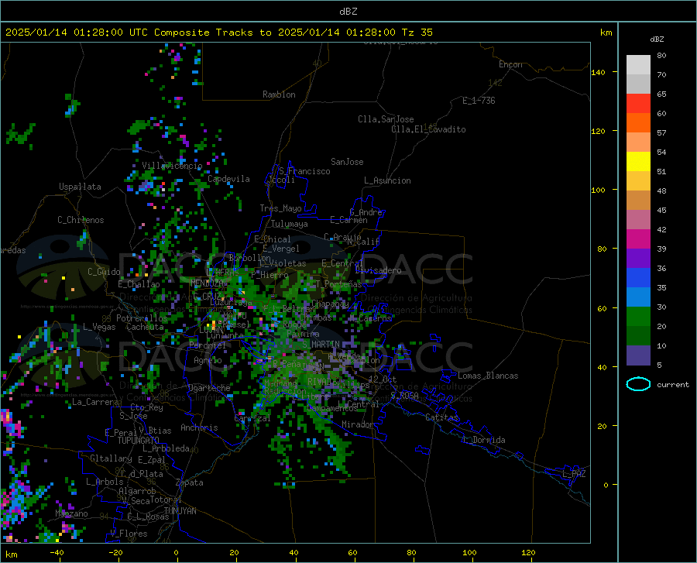The image size is (697, 563).
Task: Click the 'La_Carrera' map label
Action: click(x=95, y=402)
